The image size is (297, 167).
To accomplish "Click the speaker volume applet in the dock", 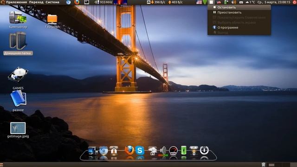I will [163, 151].
